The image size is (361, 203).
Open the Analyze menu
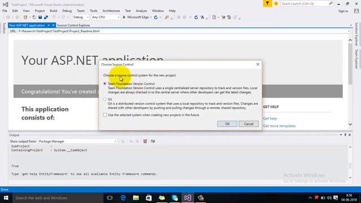point(141,11)
